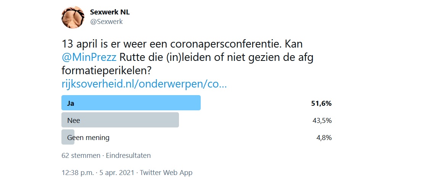This screenshot has width=435, height=183.
Task: Follow the rijksoverheid.nl link
Action: pos(144,84)
